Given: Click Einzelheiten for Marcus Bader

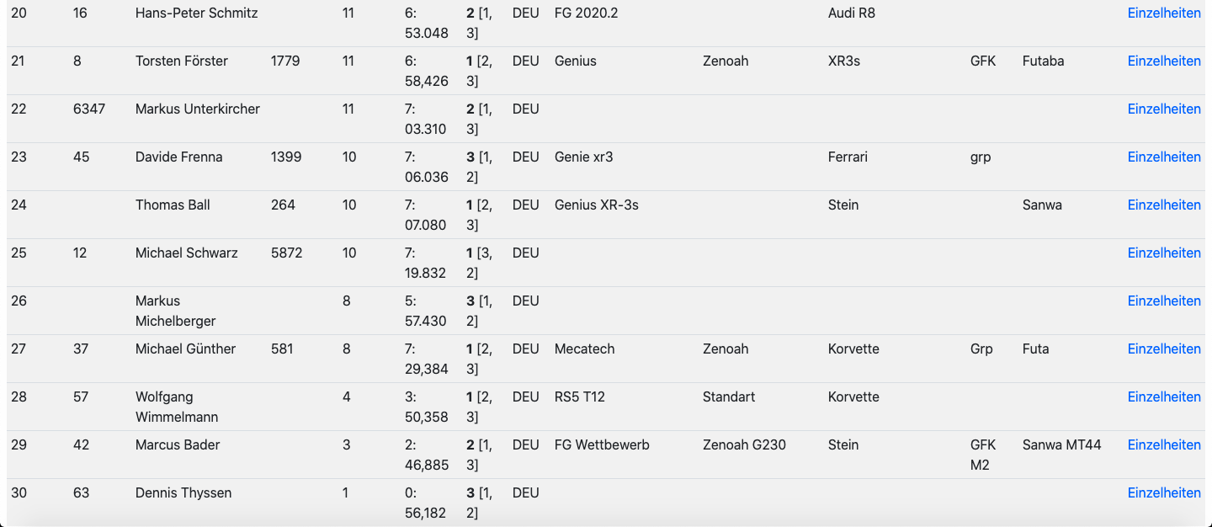Looking at the screenshot, I should 1164,445.
